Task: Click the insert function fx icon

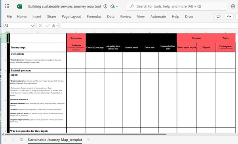Action: point(53,25)
